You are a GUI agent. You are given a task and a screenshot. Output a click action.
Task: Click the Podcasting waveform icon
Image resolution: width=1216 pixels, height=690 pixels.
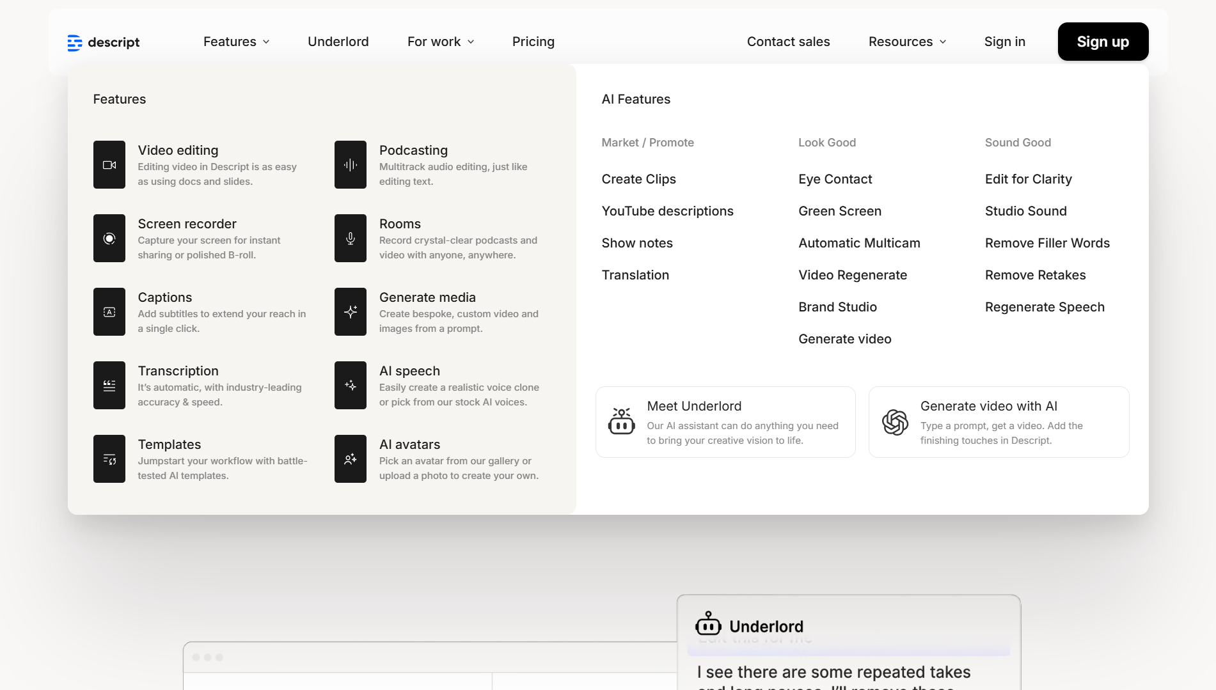(351, 165)
